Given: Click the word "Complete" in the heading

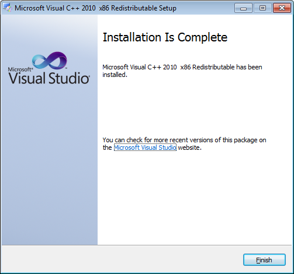Looking at the screenshot, I should click(x=202, y=37).
